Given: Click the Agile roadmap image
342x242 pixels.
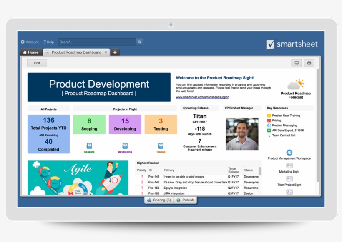Looking at the screenshot, I should click(x=78, y=178).
